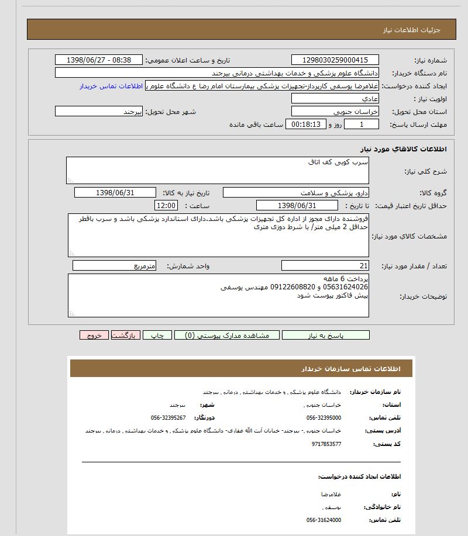Click the پاسخ به نیاز button

point(326,336)
